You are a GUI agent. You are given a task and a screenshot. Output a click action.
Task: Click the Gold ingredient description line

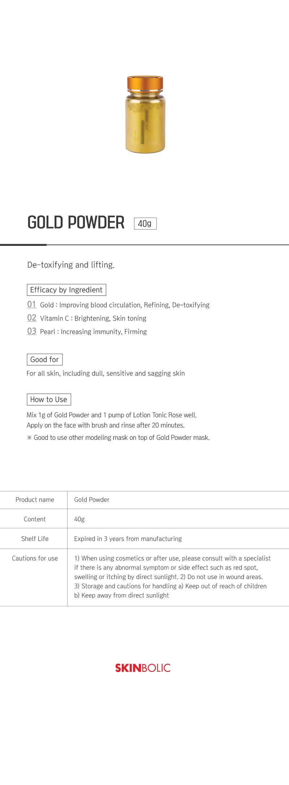[125, 305]
